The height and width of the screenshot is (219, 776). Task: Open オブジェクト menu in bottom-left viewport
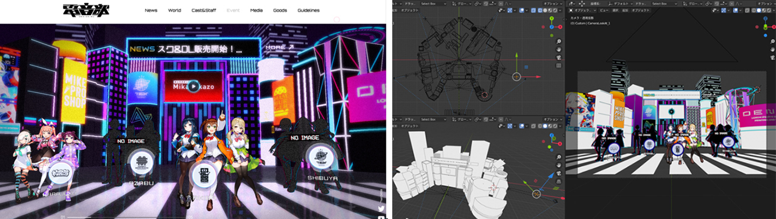(x=410, y=126)
